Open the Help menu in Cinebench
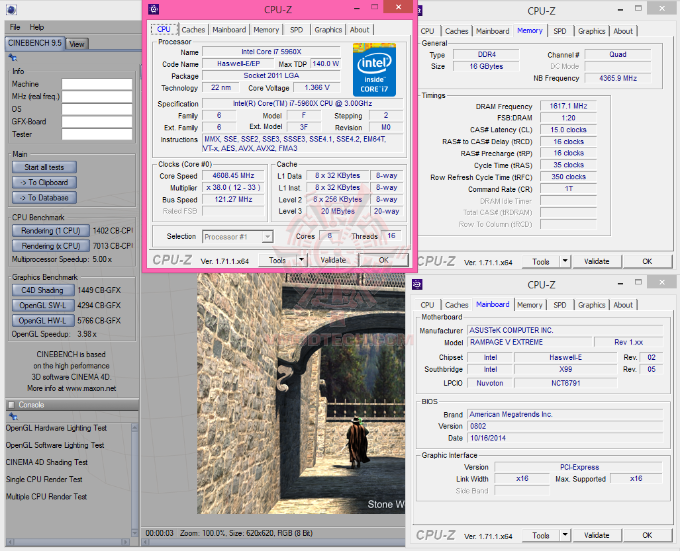Screen dimensions: 680x551 (x=37, y=27)
